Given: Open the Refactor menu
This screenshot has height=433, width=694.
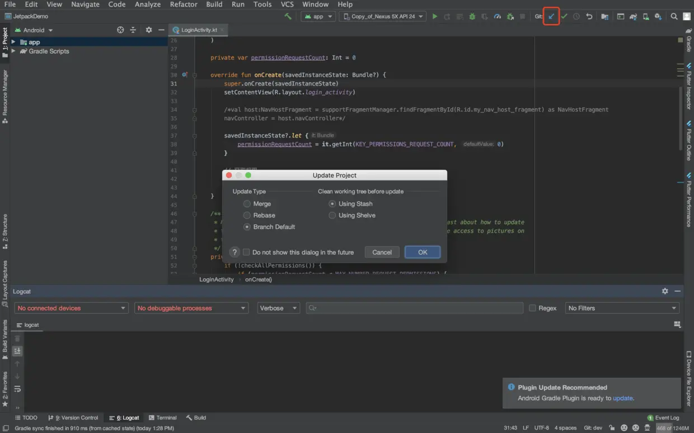Looking at the screenshot, I should point(184,4).
